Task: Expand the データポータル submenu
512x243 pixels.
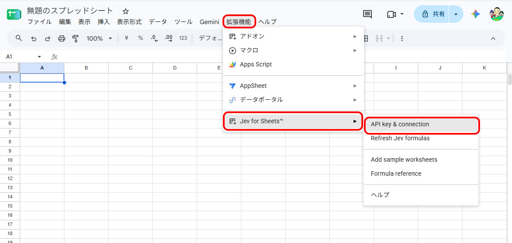Action: (x=293, y=100)
